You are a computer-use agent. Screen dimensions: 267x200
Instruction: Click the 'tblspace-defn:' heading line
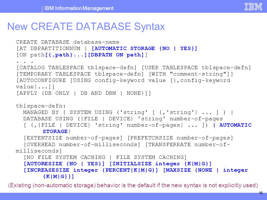tap(41, 106)
